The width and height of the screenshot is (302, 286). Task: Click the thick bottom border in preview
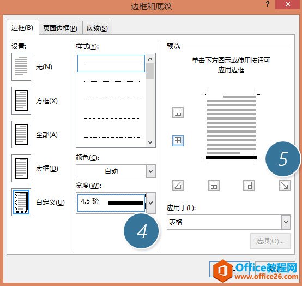[x=231, y=157]
